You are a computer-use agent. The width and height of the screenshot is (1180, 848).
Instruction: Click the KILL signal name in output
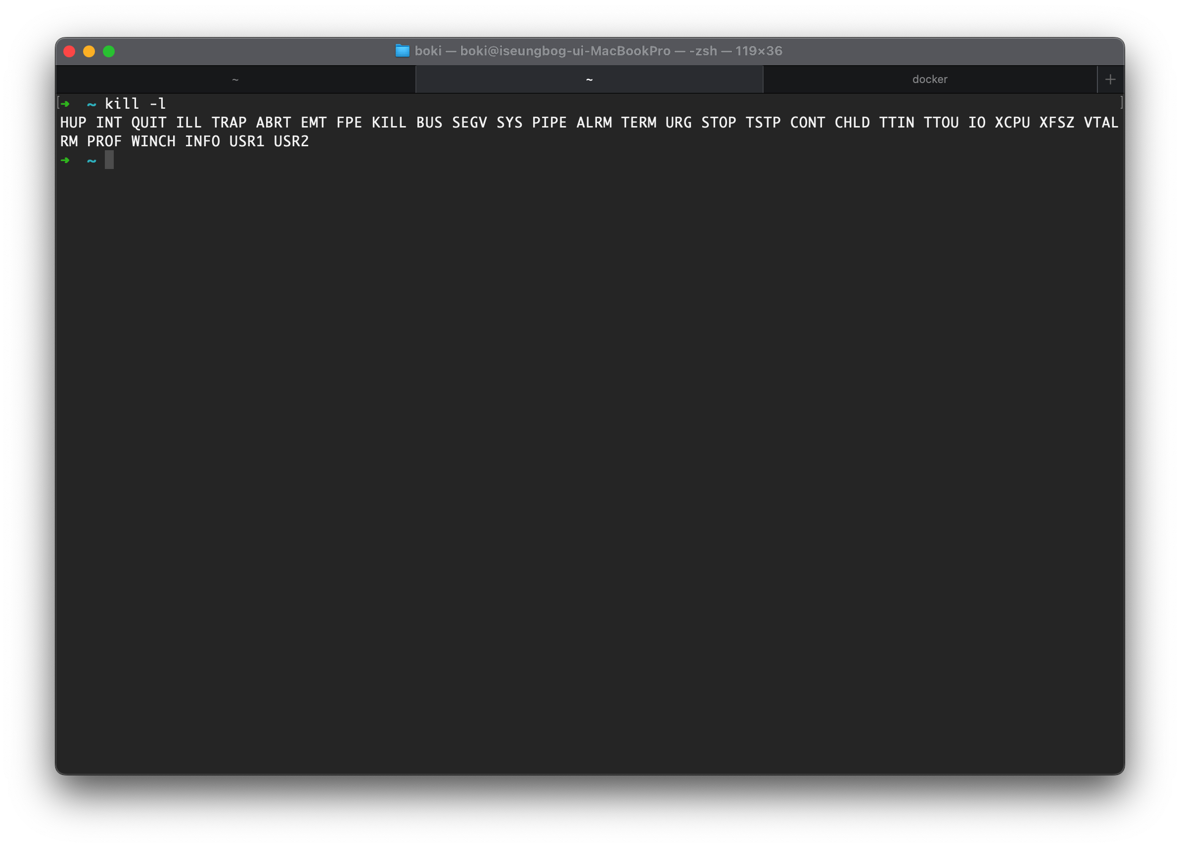pyautogui.click(x=389, y=123)
